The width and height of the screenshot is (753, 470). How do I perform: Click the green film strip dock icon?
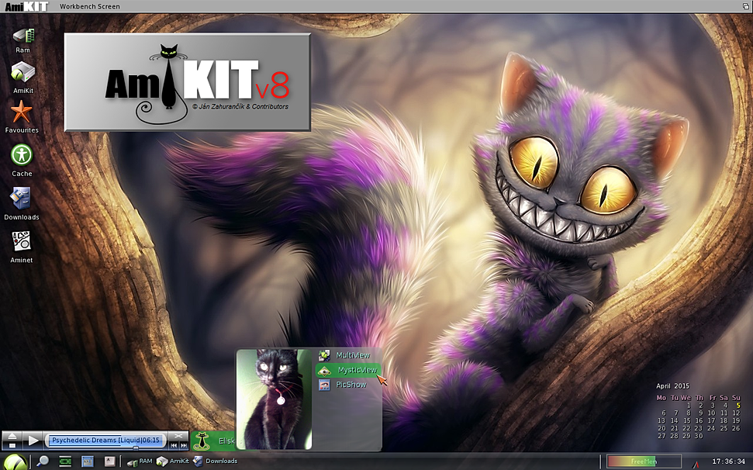tap(65, 461)
